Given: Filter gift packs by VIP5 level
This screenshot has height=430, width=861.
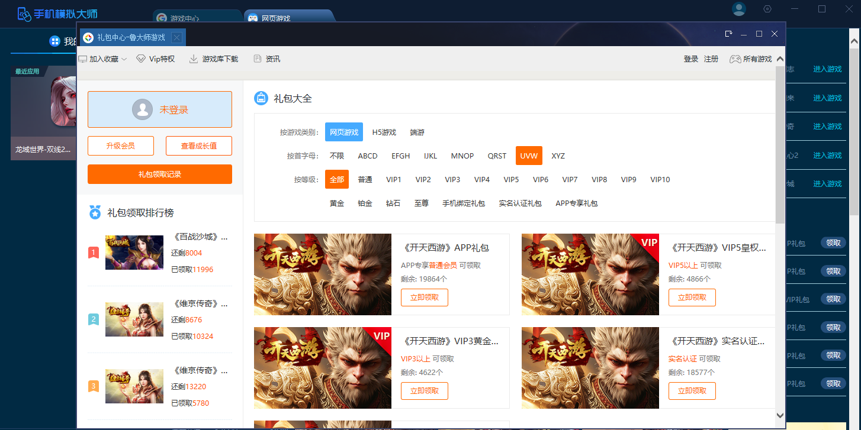Looking at the screenshot, I should (511, 180).
